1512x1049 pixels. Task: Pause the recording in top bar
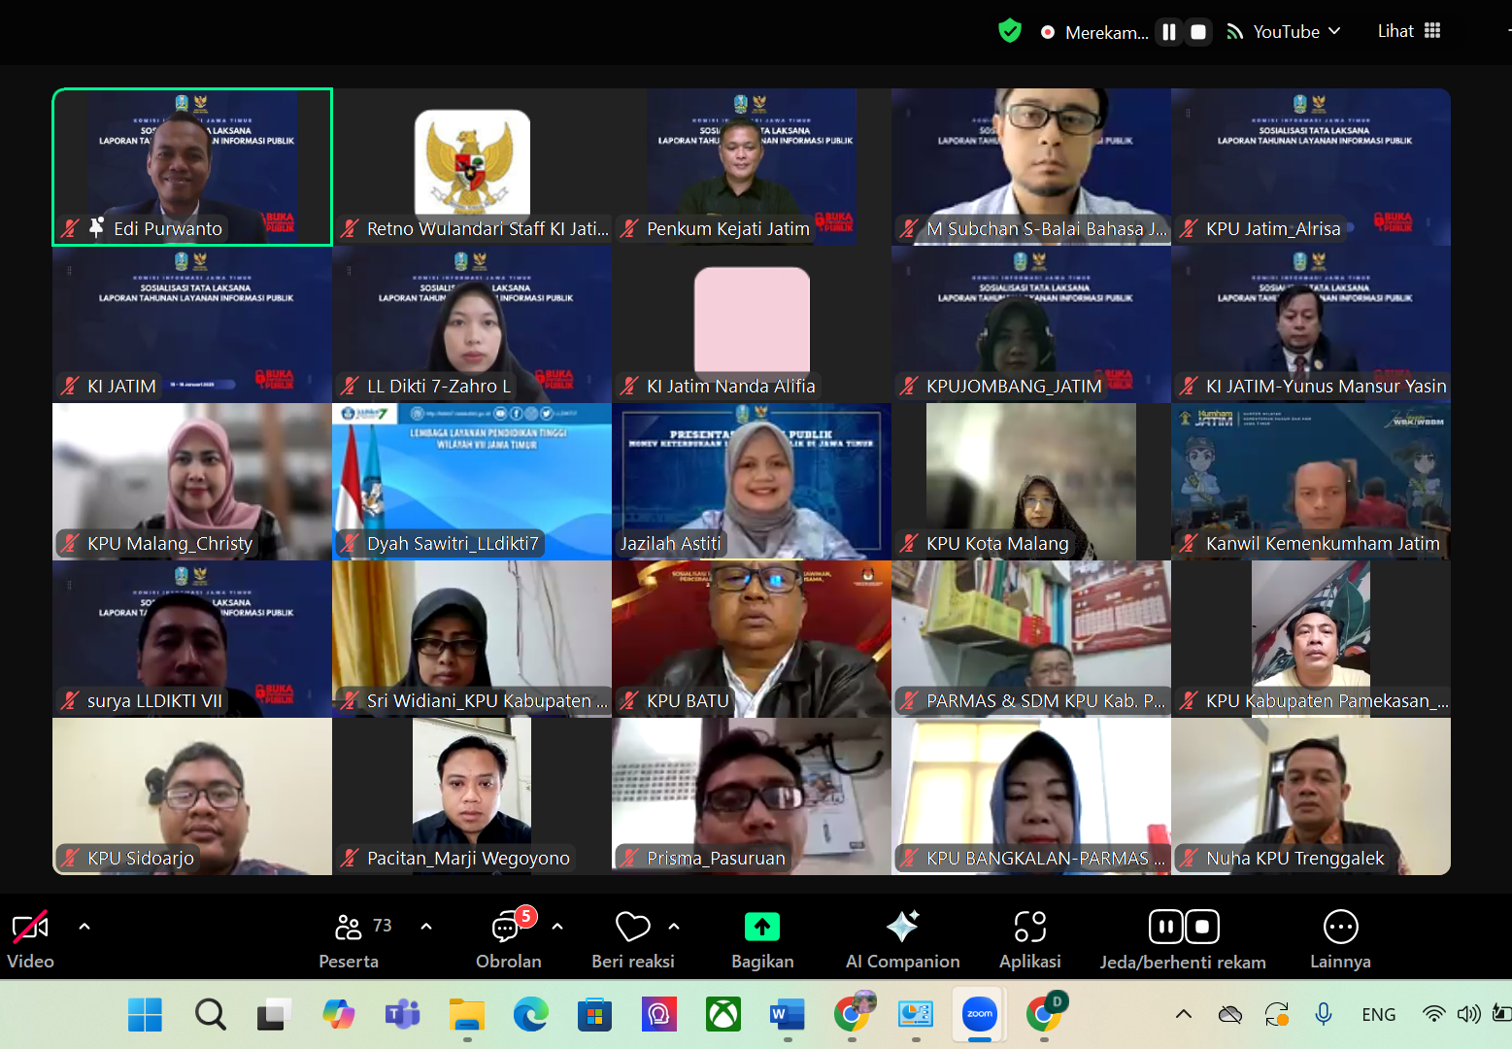pos(1169,32)
